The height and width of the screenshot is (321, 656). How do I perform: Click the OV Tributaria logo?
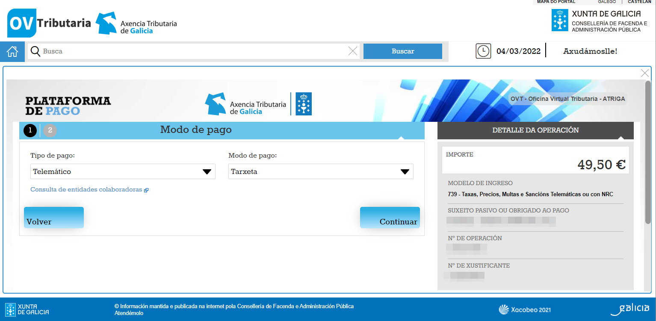coord(49,23)
